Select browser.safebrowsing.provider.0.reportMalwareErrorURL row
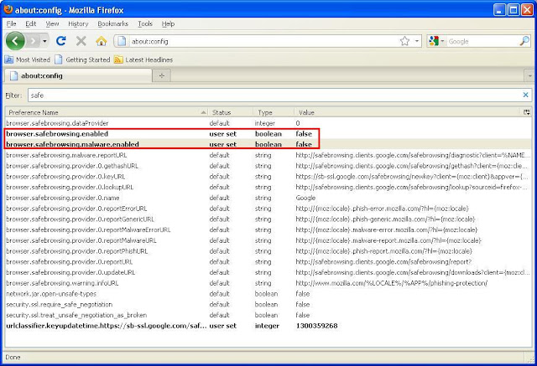 (268, 229)
